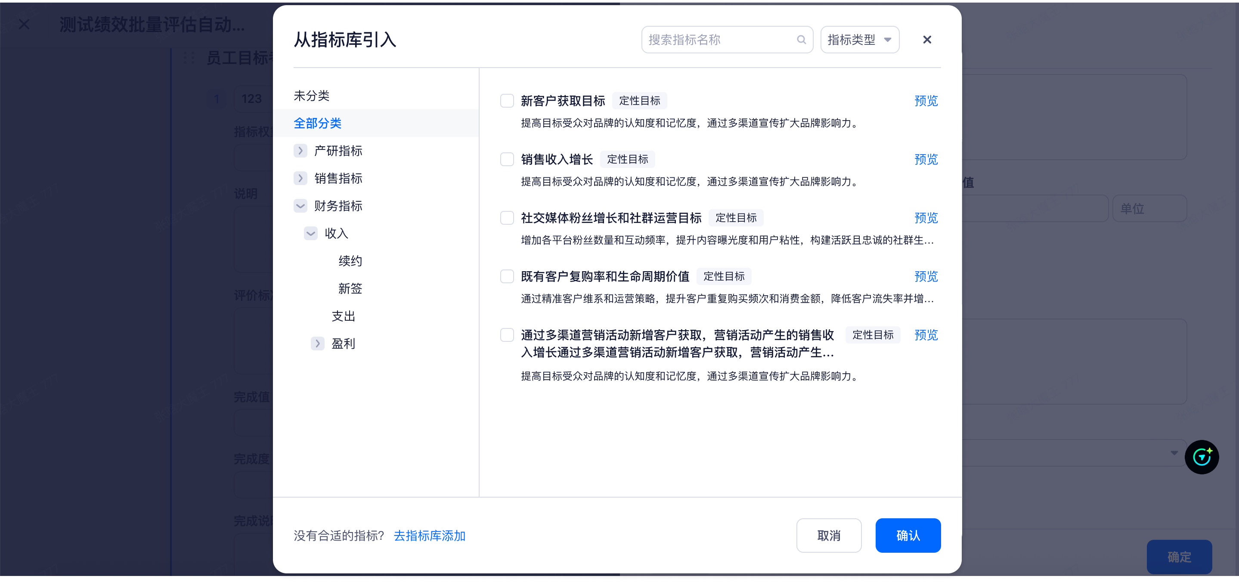Click the drag handle beside 员工目标

point(189,58)
